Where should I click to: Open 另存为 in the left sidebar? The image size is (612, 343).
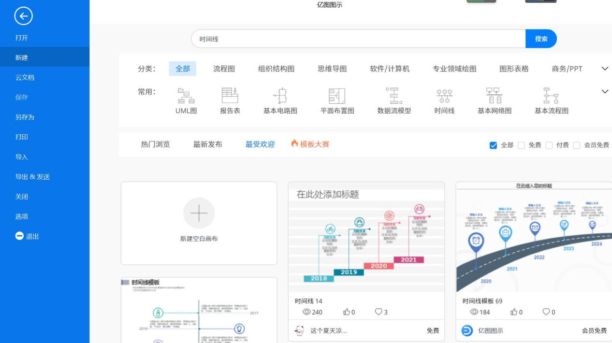click(25, 117)
